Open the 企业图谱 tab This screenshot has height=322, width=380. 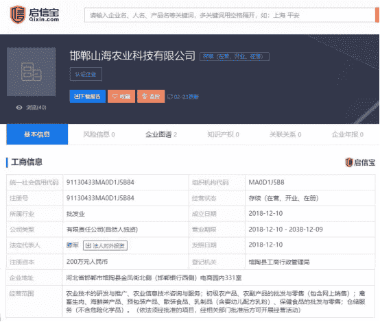[x=161, y=134]
